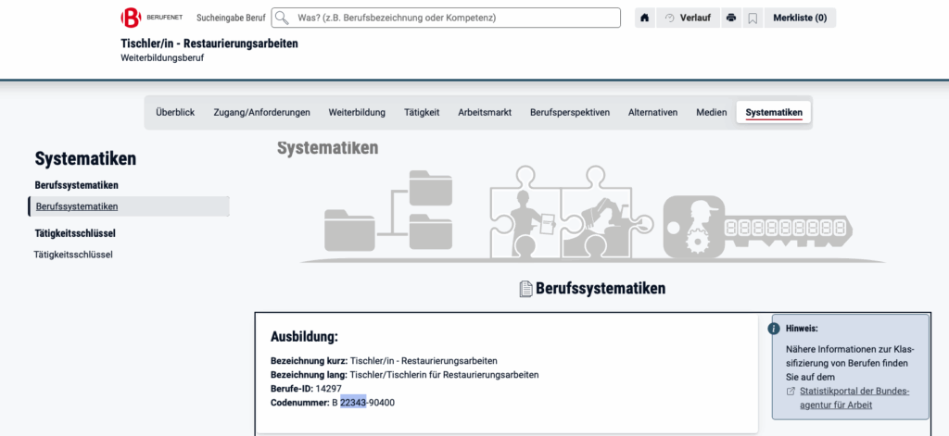
Task: Select the Tätigkeit tab
Action: point(422,112)
